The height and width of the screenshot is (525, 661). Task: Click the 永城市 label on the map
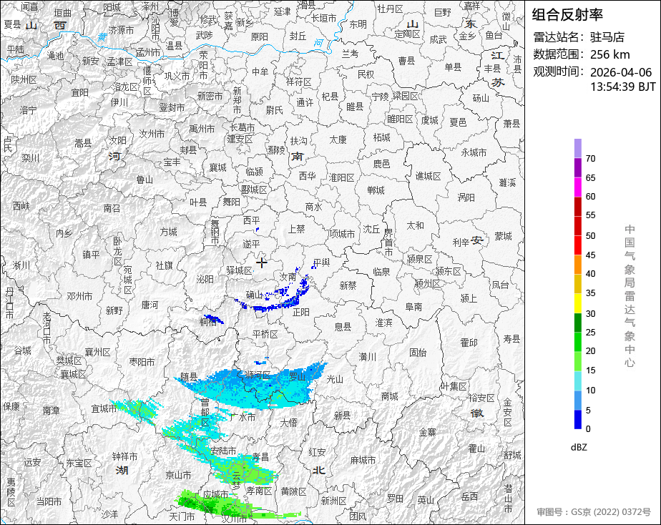coord(474,152)
